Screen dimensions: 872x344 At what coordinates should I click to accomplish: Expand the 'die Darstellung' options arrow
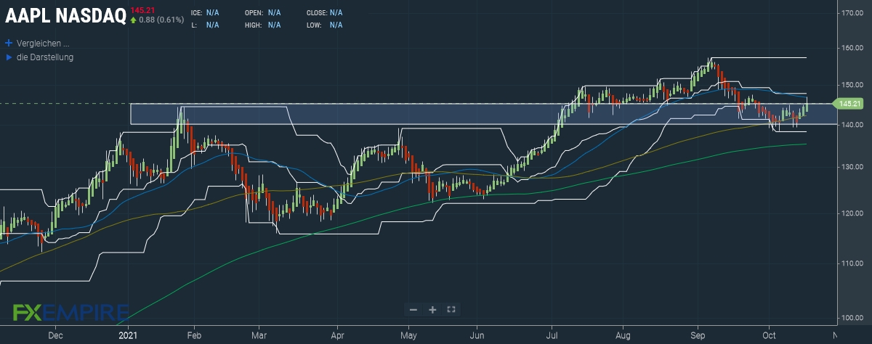[9, 57]
